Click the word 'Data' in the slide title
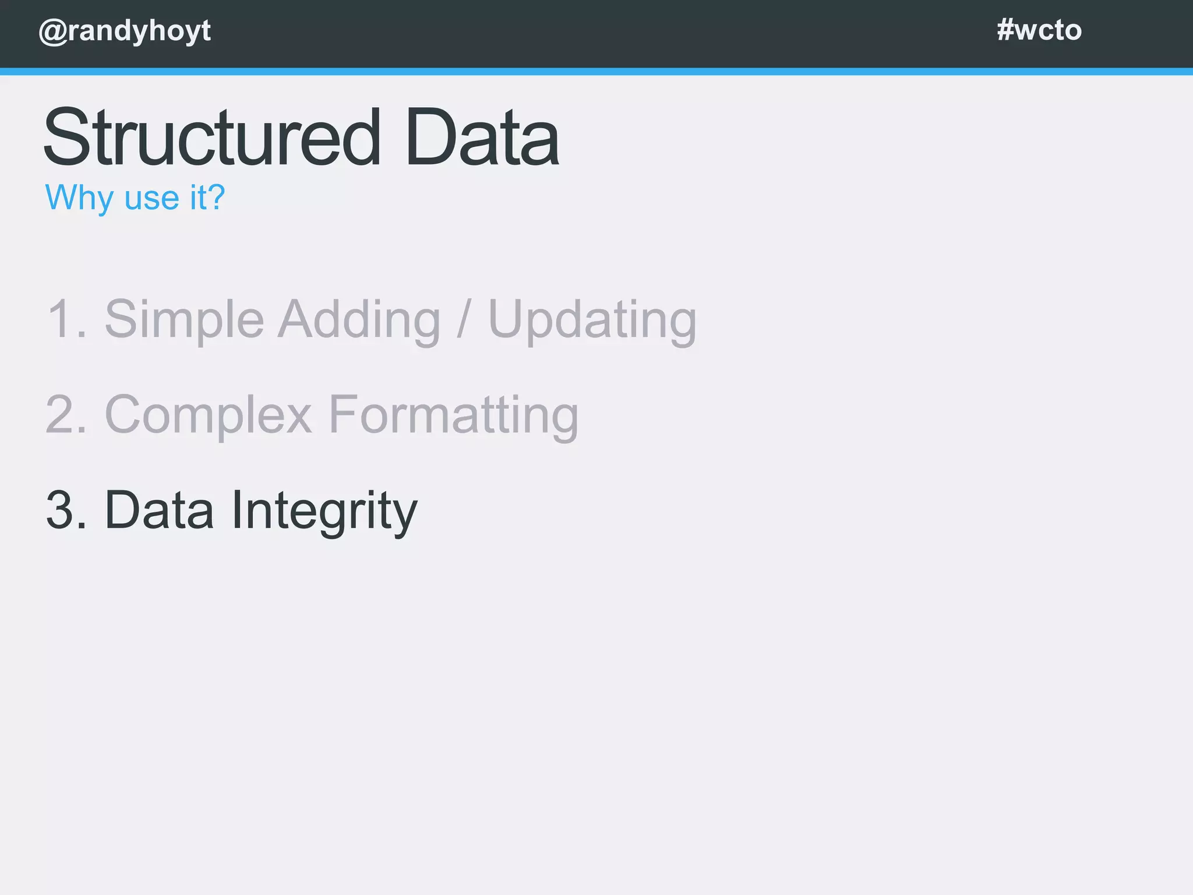Screen dimensions: 1193x895 tap(482, 138)
